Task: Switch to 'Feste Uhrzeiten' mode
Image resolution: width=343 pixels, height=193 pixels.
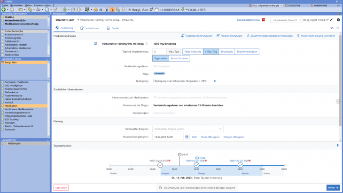Action: pyautogui.click(x=179, y=58)
